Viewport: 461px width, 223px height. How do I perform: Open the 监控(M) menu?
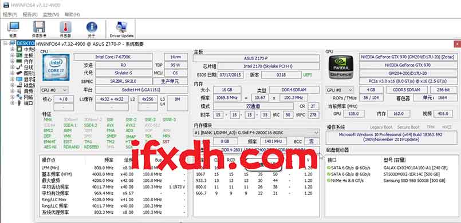(51, 14)
